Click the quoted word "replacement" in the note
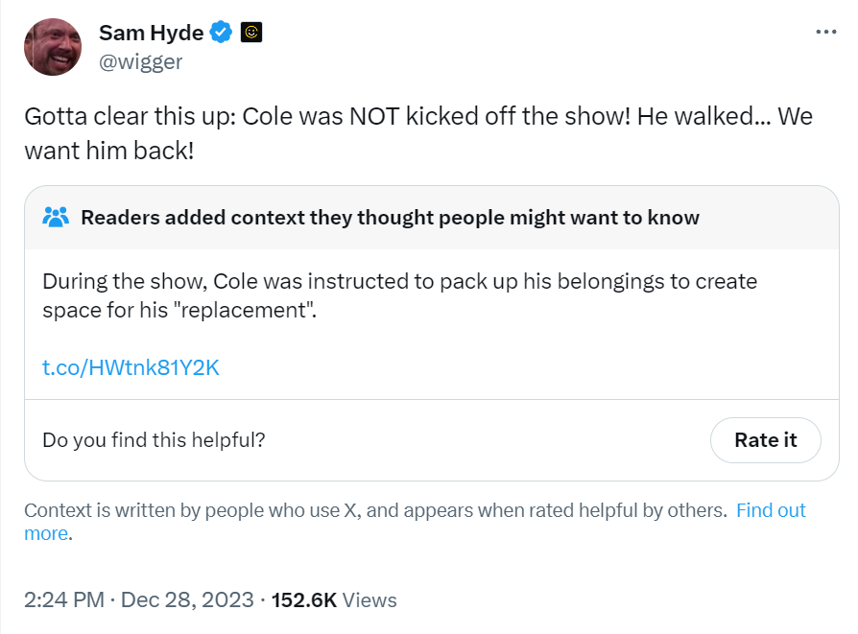858x634 pixels. (243, 310)
